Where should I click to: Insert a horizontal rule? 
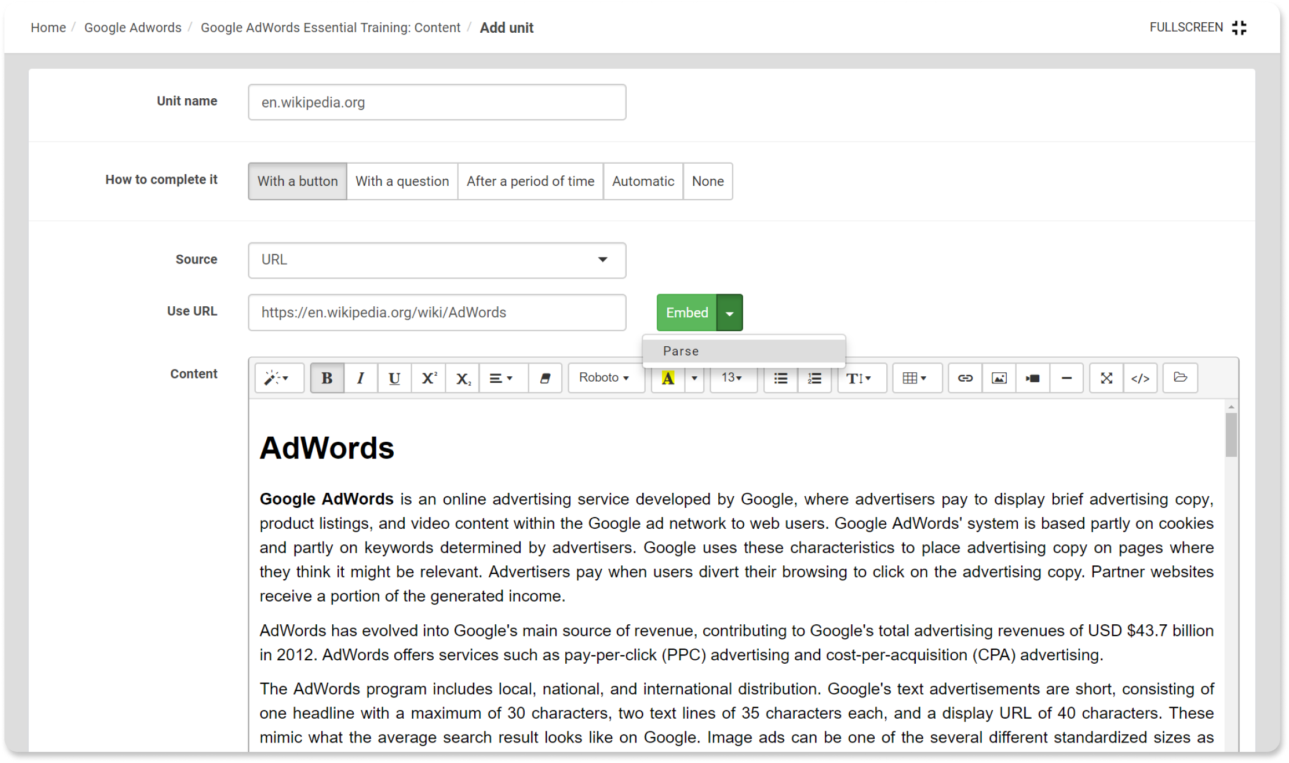[x=1066, y=378]
